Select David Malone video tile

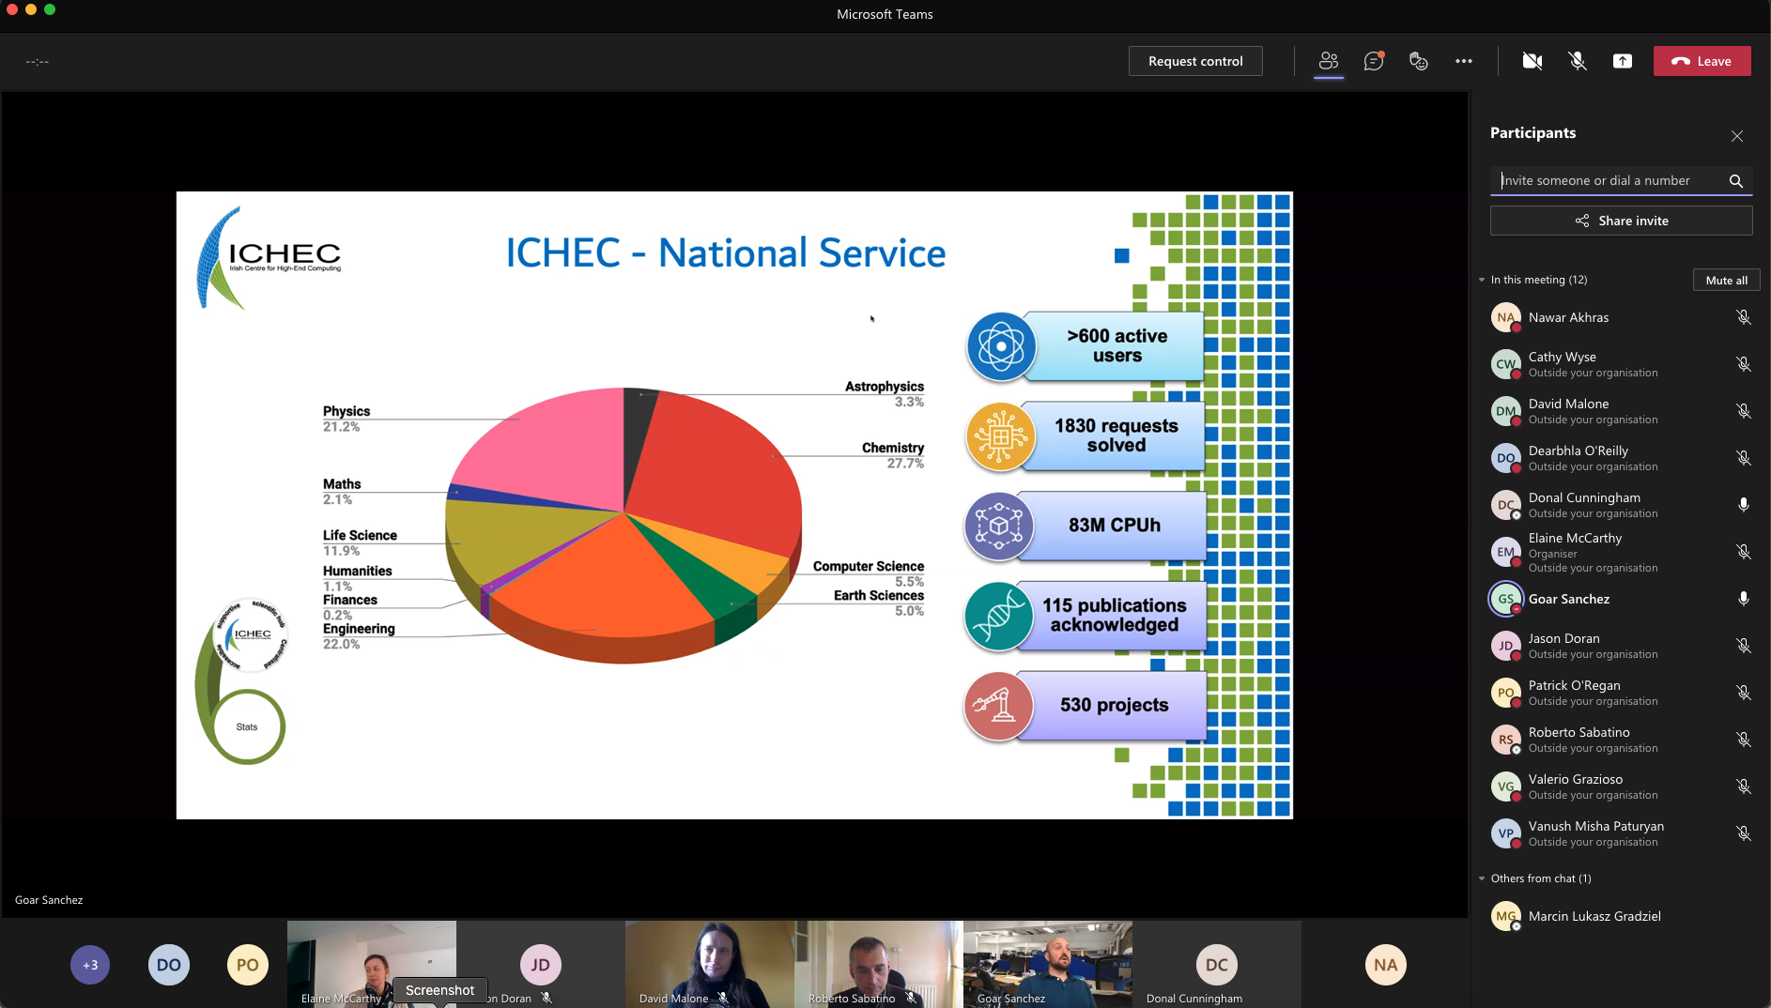[710, 964]
